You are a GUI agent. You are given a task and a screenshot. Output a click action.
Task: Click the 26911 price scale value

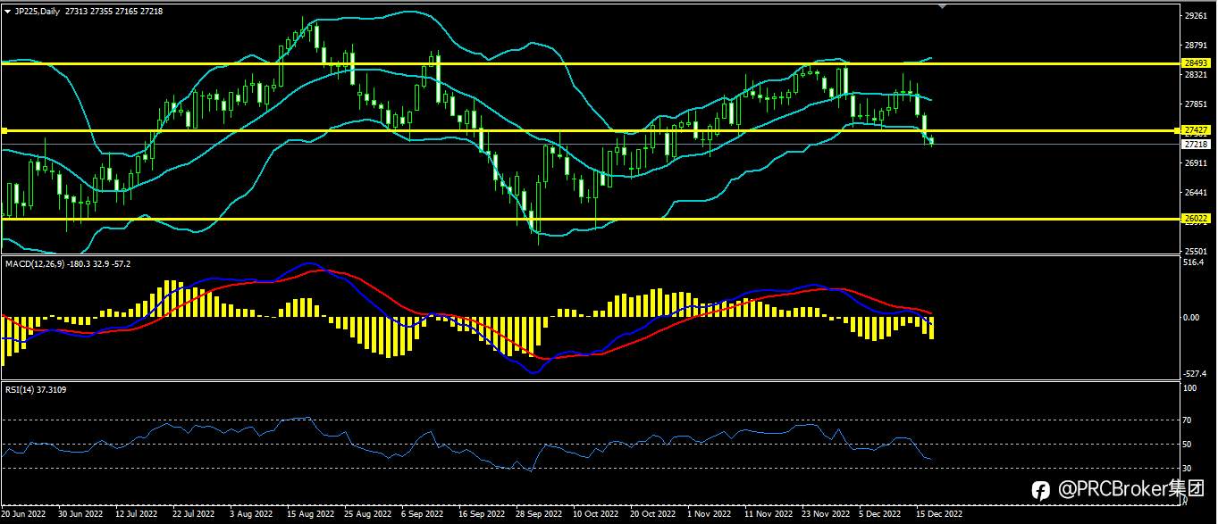pos(1195,163)
